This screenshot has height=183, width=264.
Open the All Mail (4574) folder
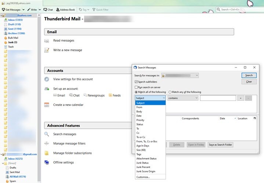pos(18,177)
